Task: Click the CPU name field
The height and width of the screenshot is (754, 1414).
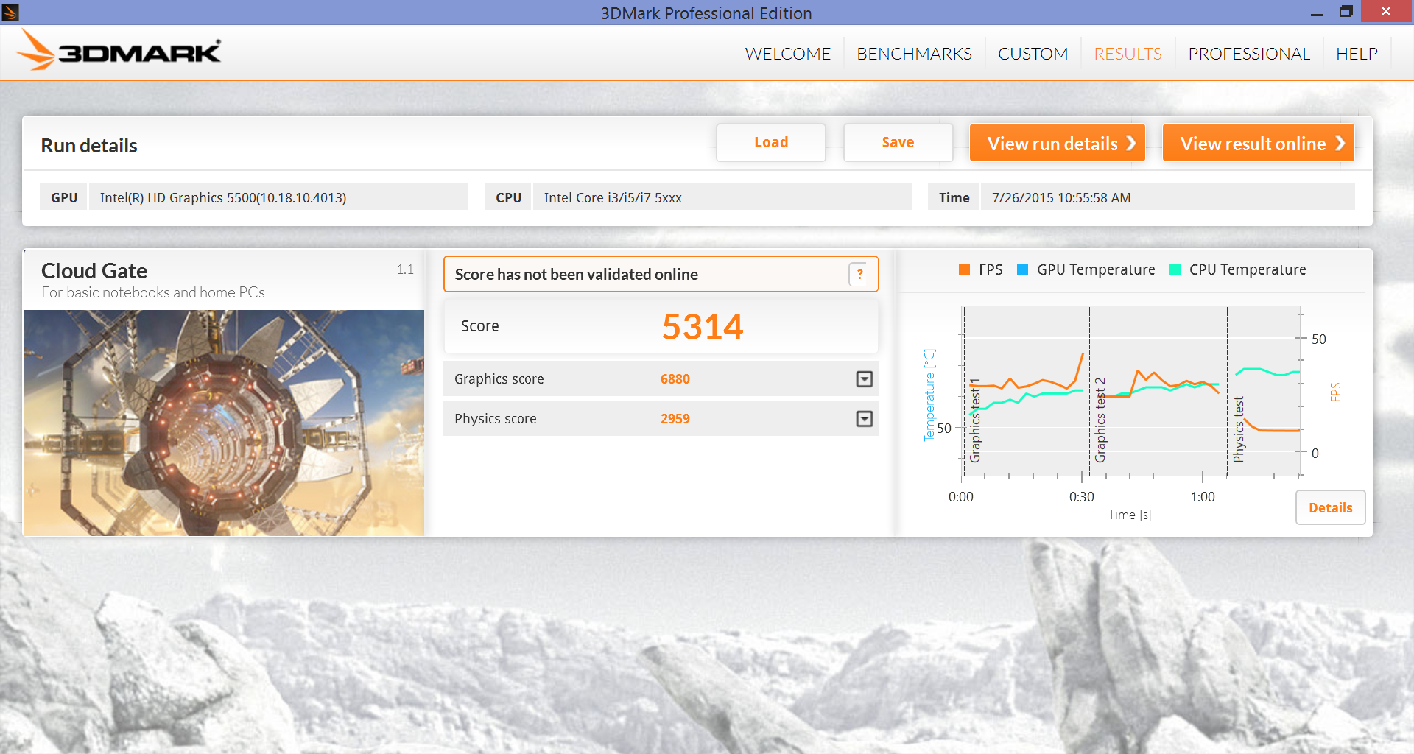Action: pyautogui.click(x=722, y=197)
